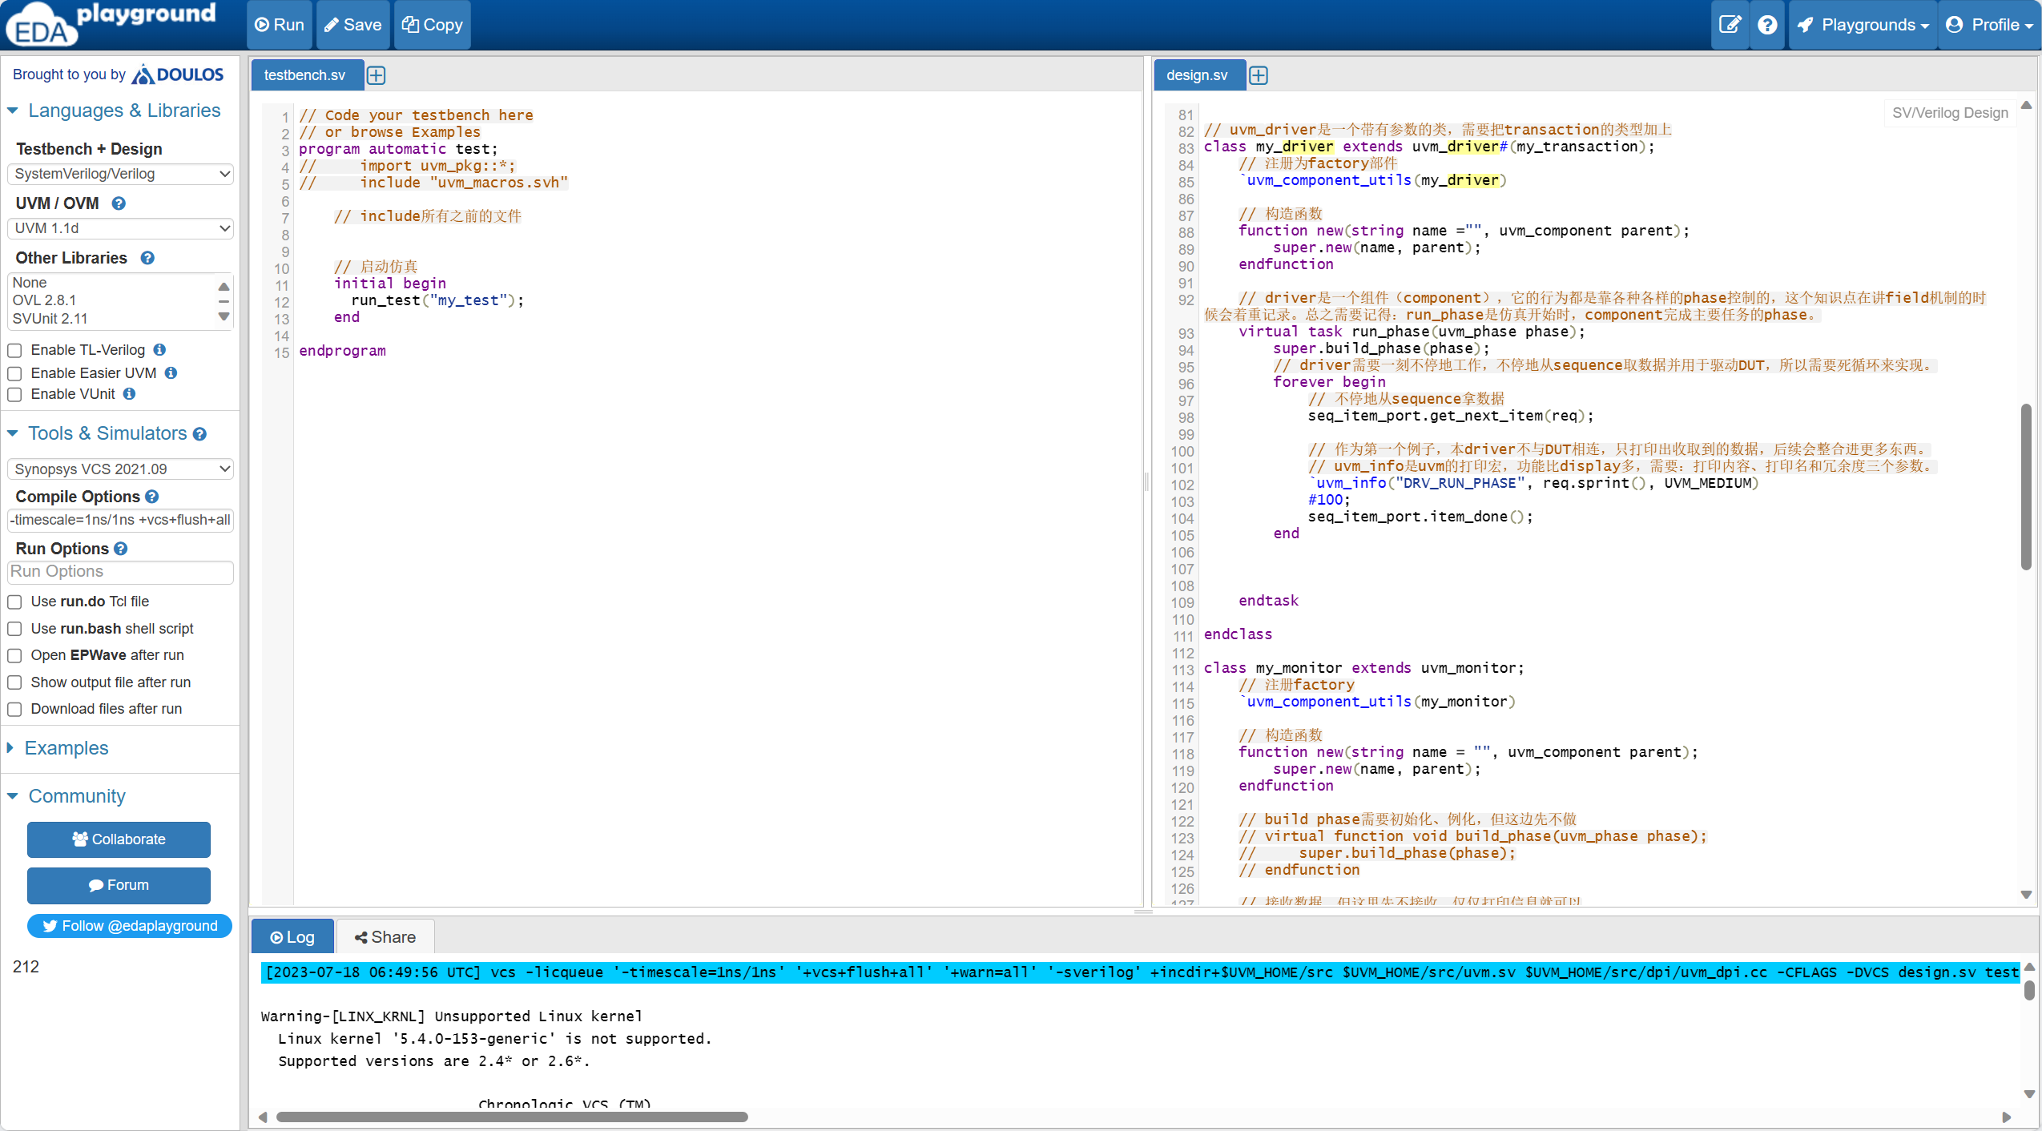Check Show output file after run

14,683
